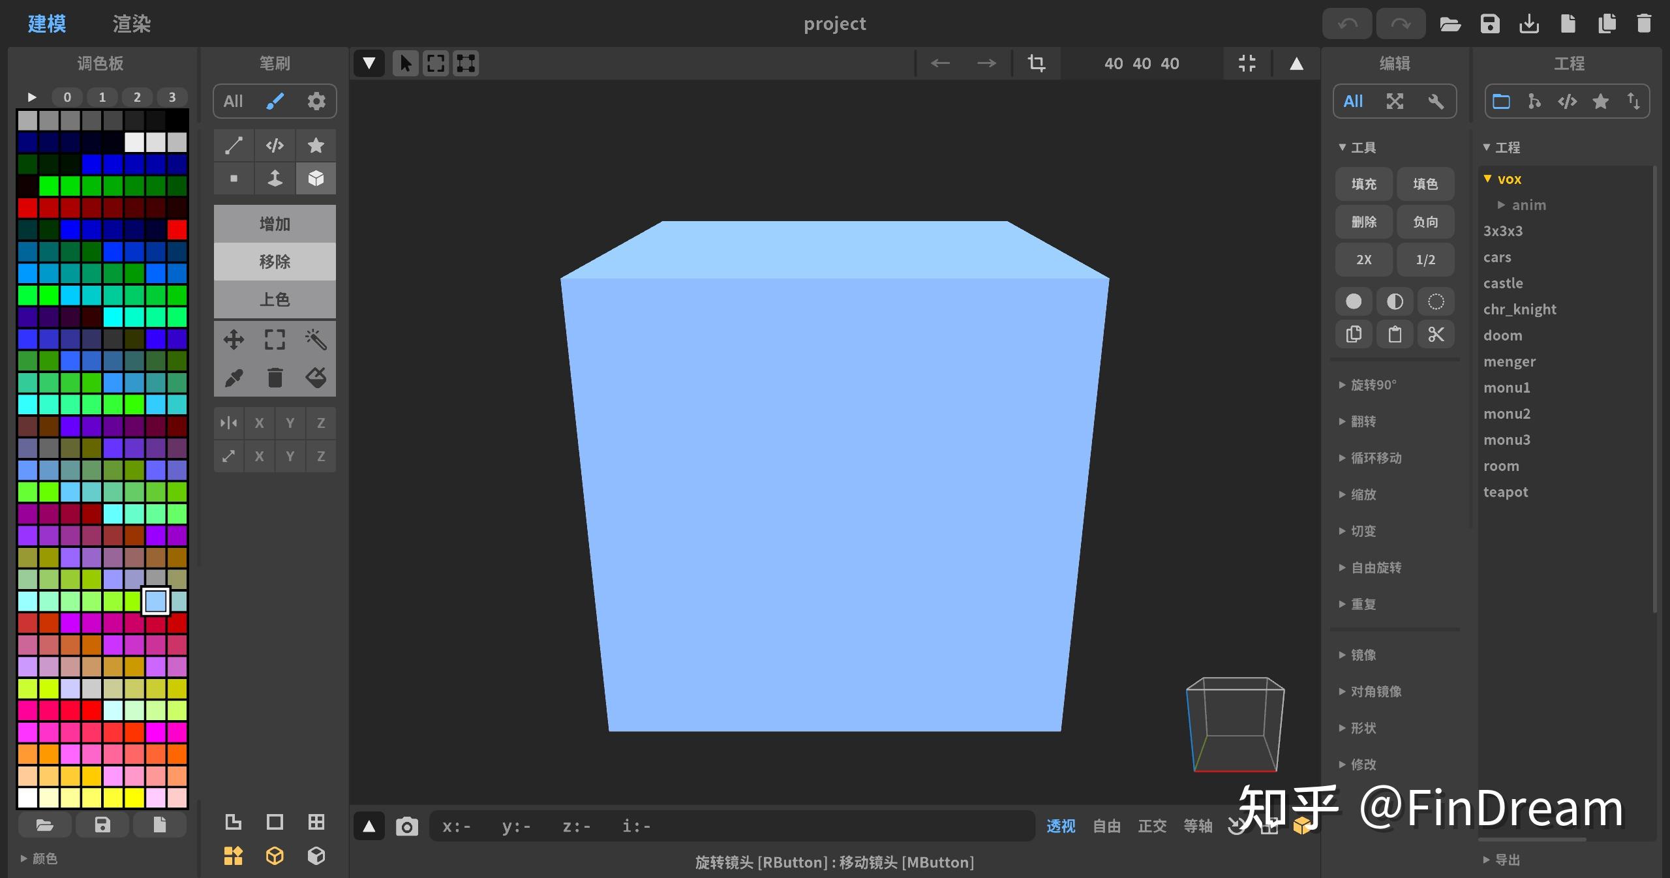This screenshot has height=878, width=1670.
Task: Click the copy icon in edit tools
Action: pyautogui.click(x=1354, y=335)
